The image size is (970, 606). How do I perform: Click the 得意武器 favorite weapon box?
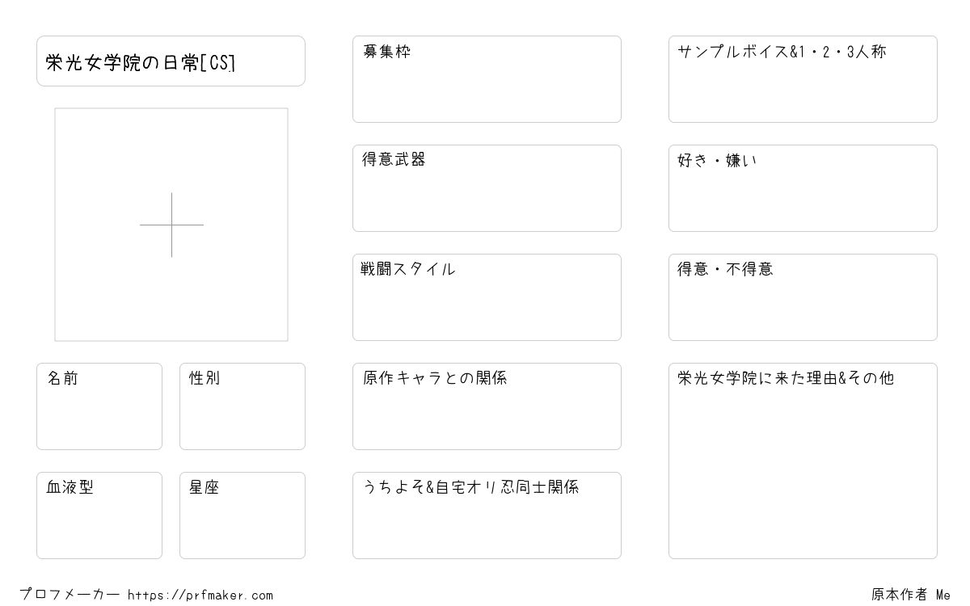pyautogui.click(x=487, y=188)
